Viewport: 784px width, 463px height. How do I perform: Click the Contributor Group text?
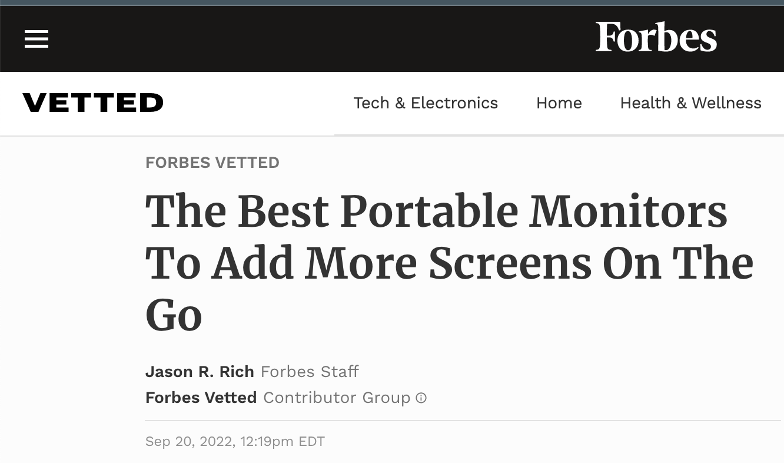pos(337,398)
